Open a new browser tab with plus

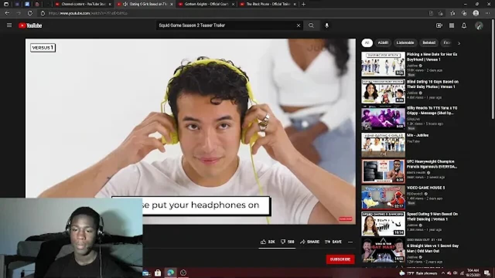point(303,4)
